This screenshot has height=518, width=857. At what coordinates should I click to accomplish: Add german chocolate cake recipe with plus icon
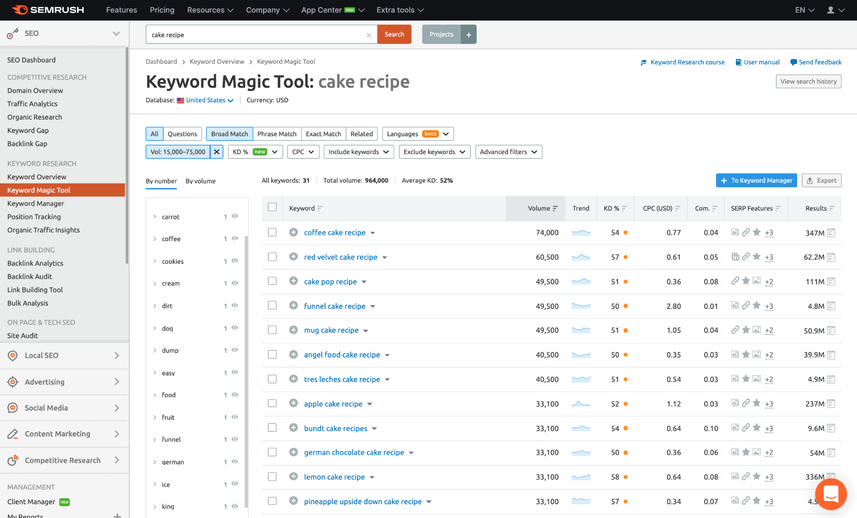tap(293, 452)
